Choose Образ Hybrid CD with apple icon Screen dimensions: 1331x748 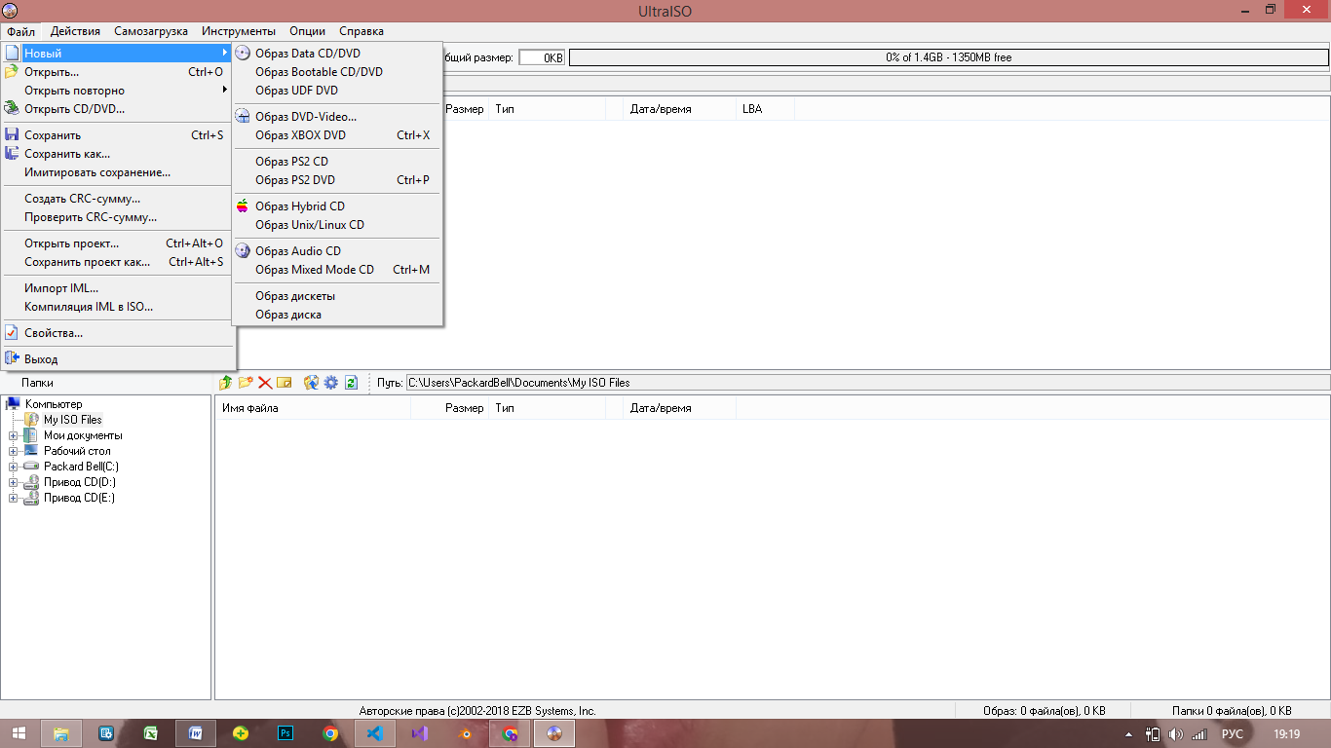299,206
